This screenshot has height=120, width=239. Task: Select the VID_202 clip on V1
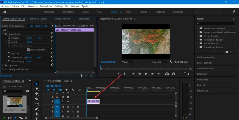point(93,101)
